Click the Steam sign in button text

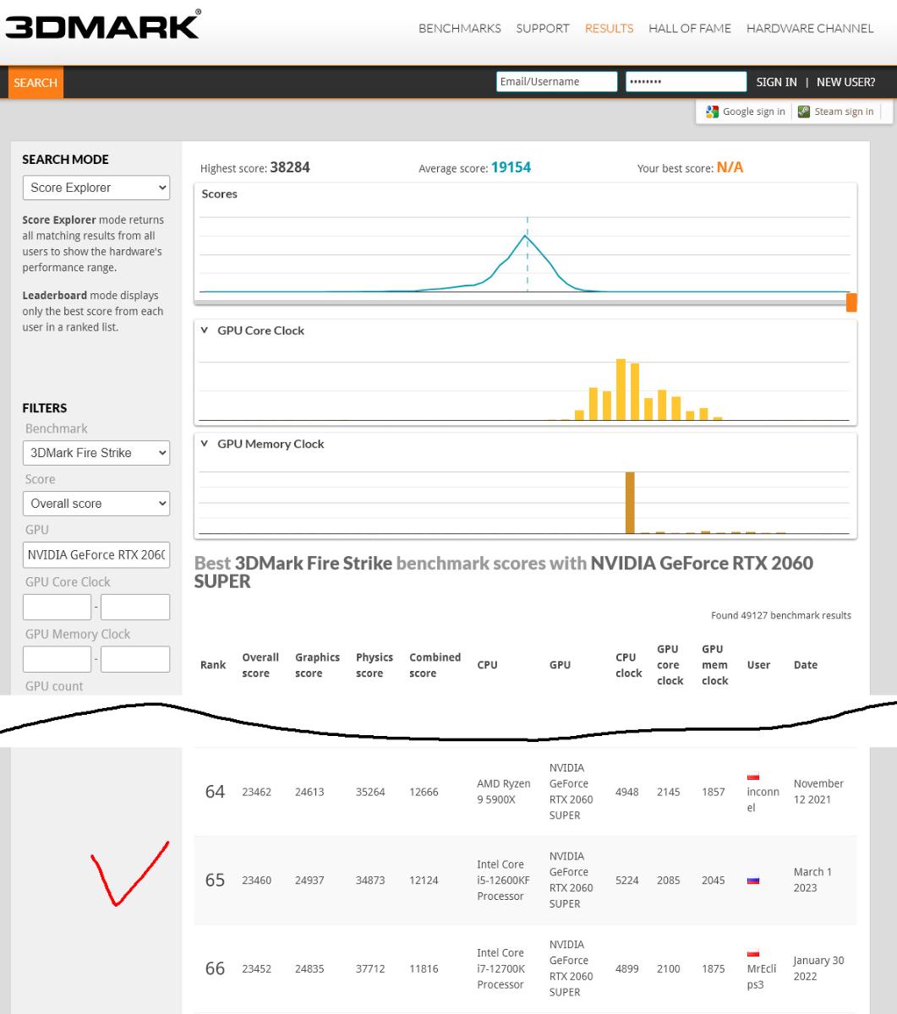pos(844,112)
